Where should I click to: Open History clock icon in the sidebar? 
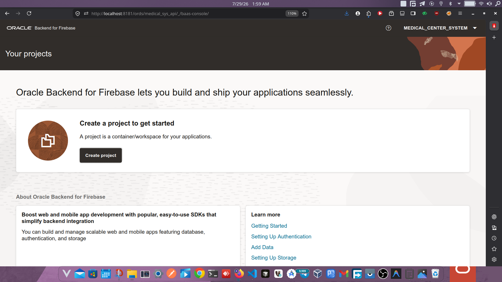tap(494, 238)
